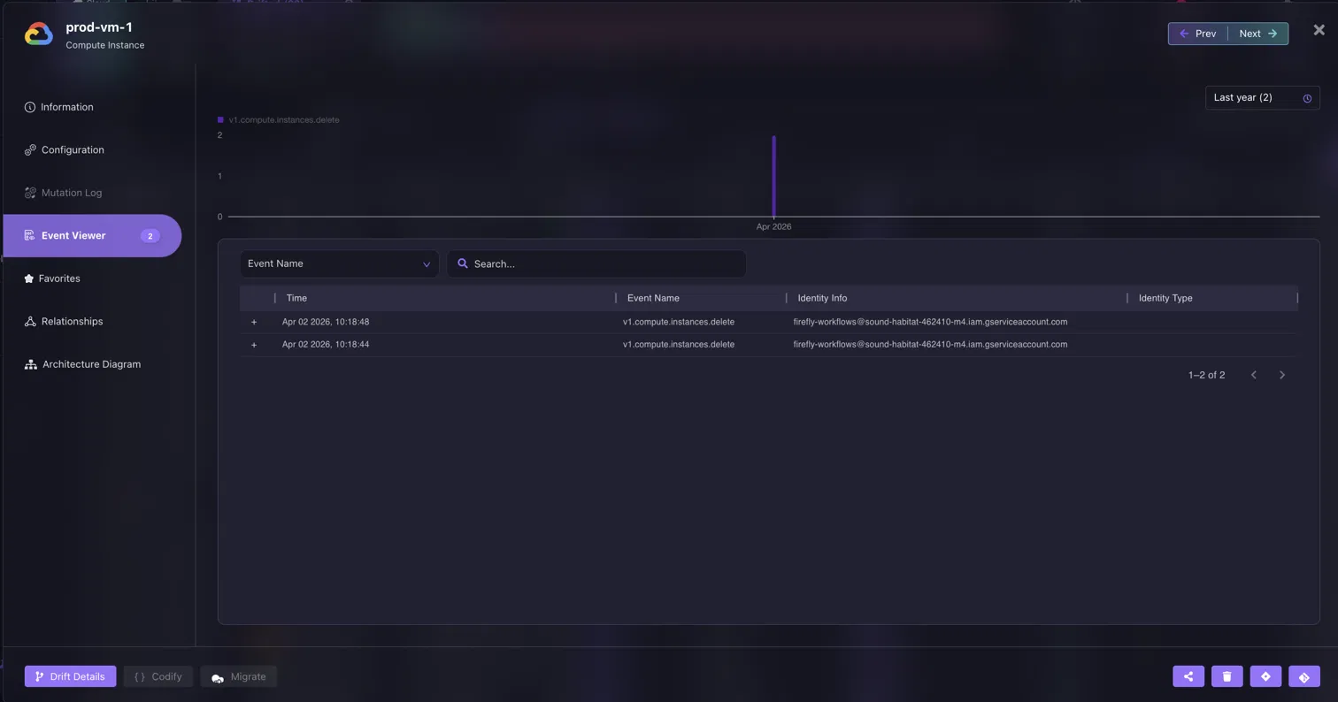The image size is (1338, 702).
Task: Go to next page of events
Action: click(1281, 375)
